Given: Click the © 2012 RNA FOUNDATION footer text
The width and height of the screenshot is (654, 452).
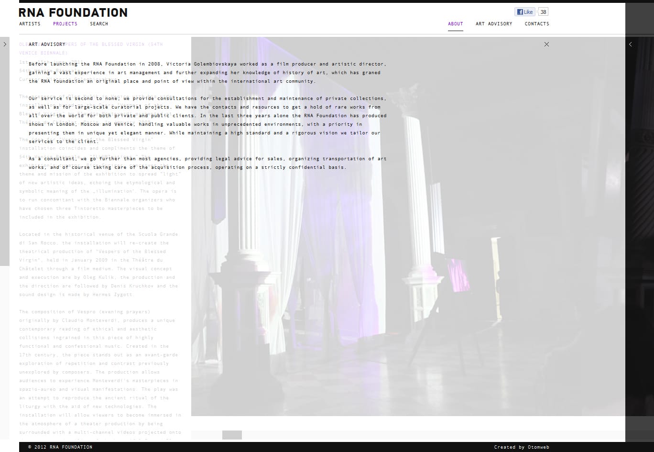Looking at the screenshot, I should click(60, 447).
